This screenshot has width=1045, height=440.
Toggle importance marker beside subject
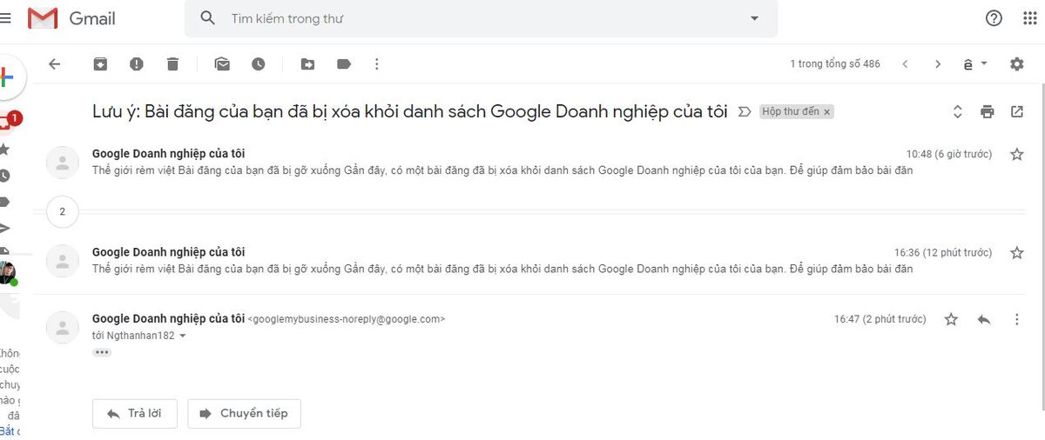click(x=744, y=111)
